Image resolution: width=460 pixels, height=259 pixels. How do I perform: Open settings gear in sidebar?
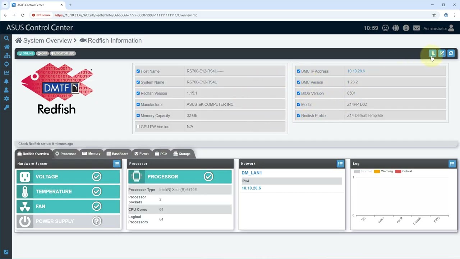[6, 99]
